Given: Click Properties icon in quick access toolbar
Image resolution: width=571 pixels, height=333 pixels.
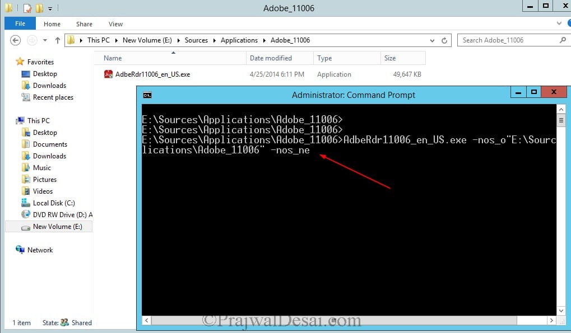Looking at the screenshot, I should click(x=27, y=8).
